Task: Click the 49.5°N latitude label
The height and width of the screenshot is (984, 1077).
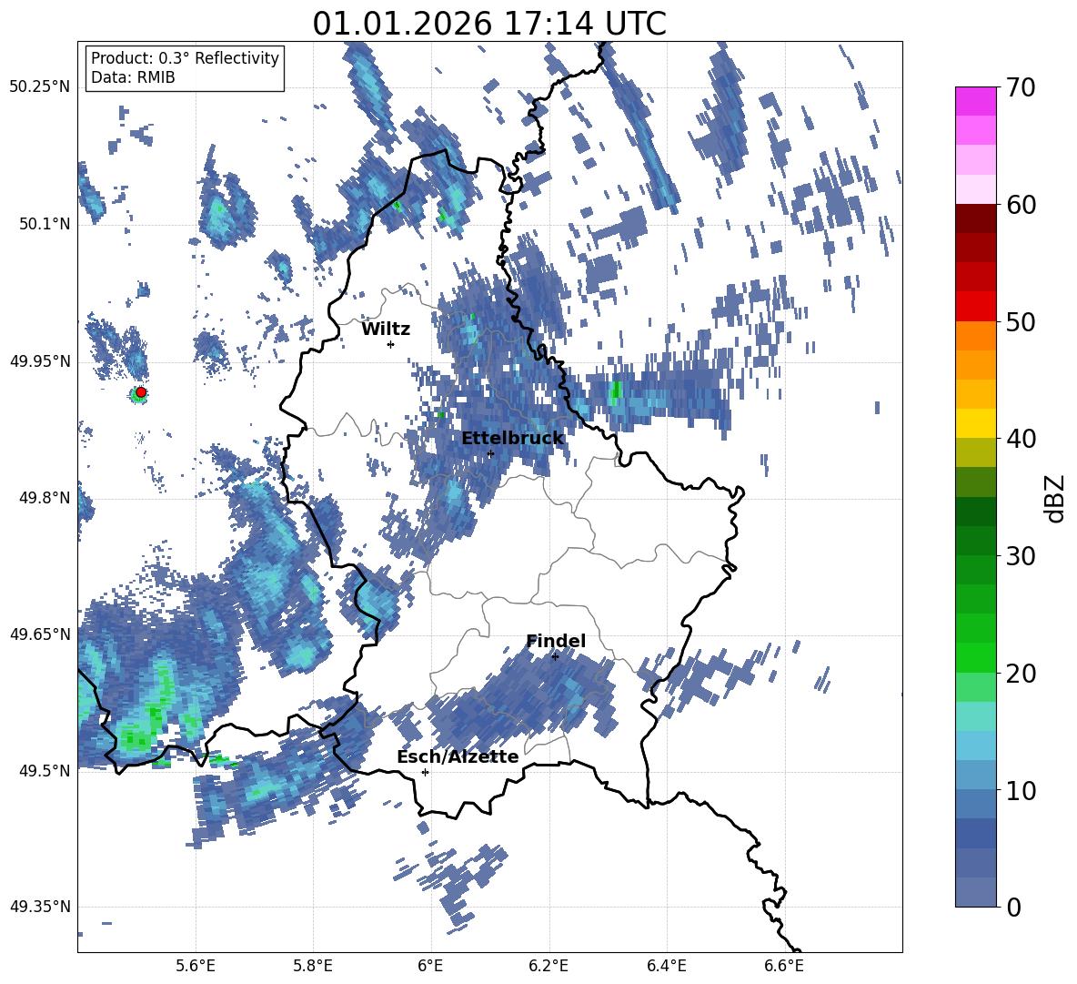Action: pos(45,771)
